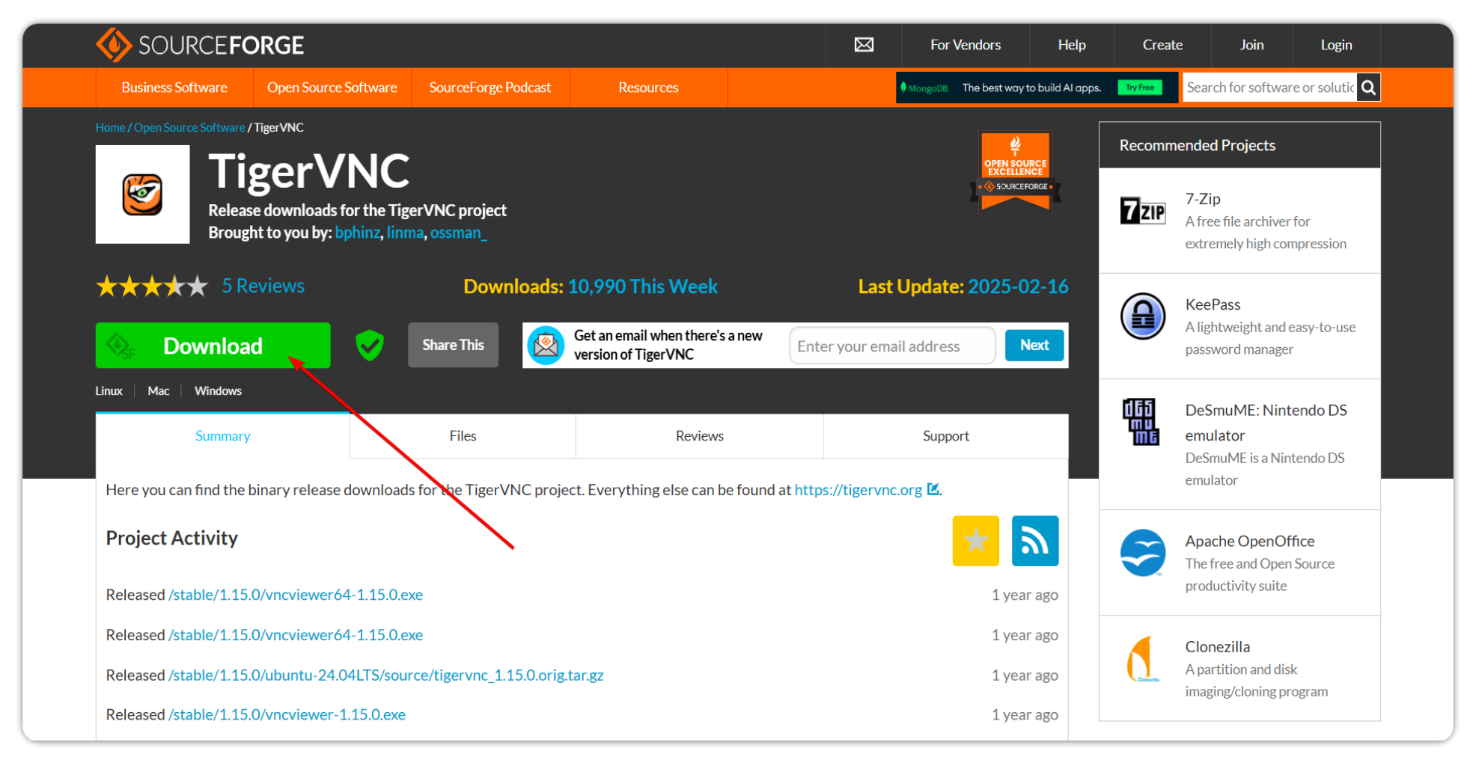Open the Resources menu
1476x757 pixels.
(x=648, y=88)
